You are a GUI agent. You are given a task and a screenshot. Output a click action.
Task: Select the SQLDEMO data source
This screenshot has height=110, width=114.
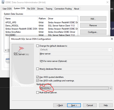coord(10,35)
